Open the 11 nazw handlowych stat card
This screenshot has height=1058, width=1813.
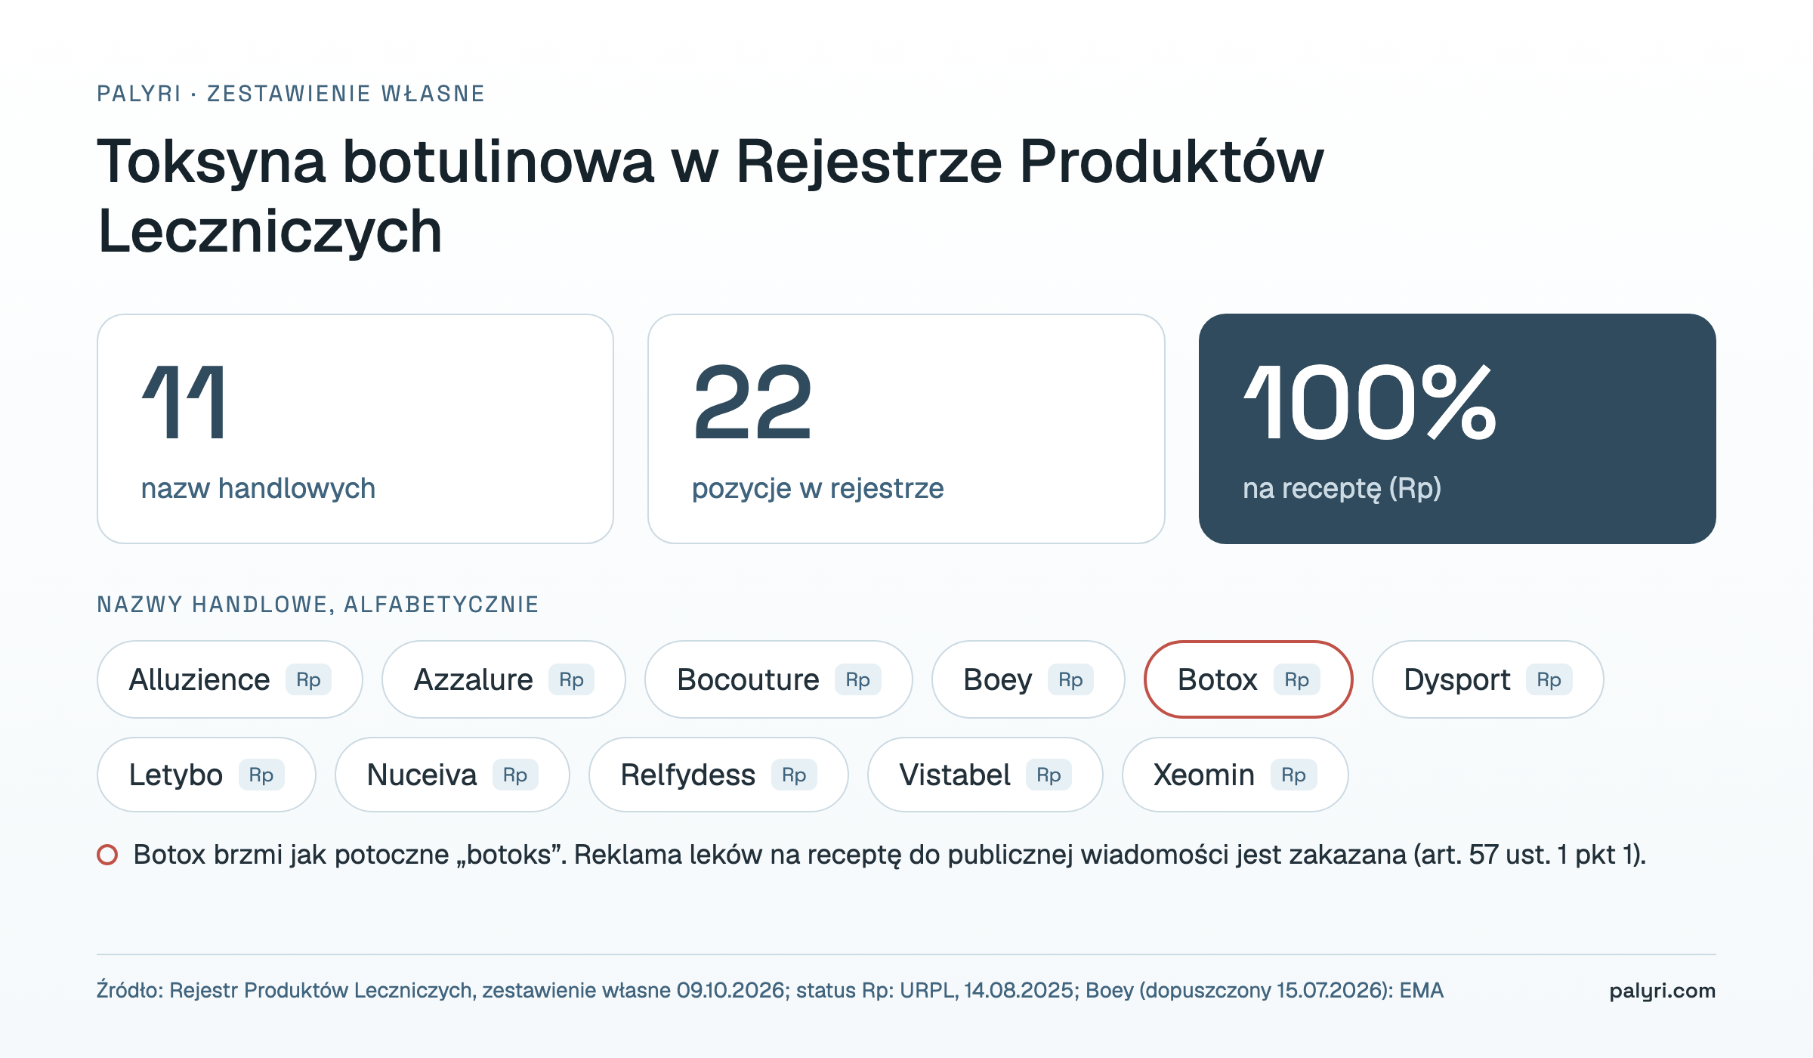pyautogui.click(x=355, y=428)
